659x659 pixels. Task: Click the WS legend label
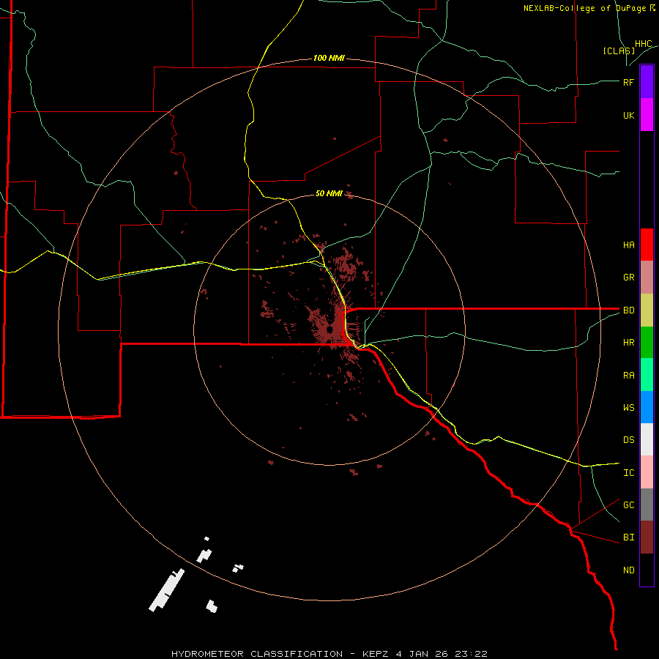click(x=628, y=407)
